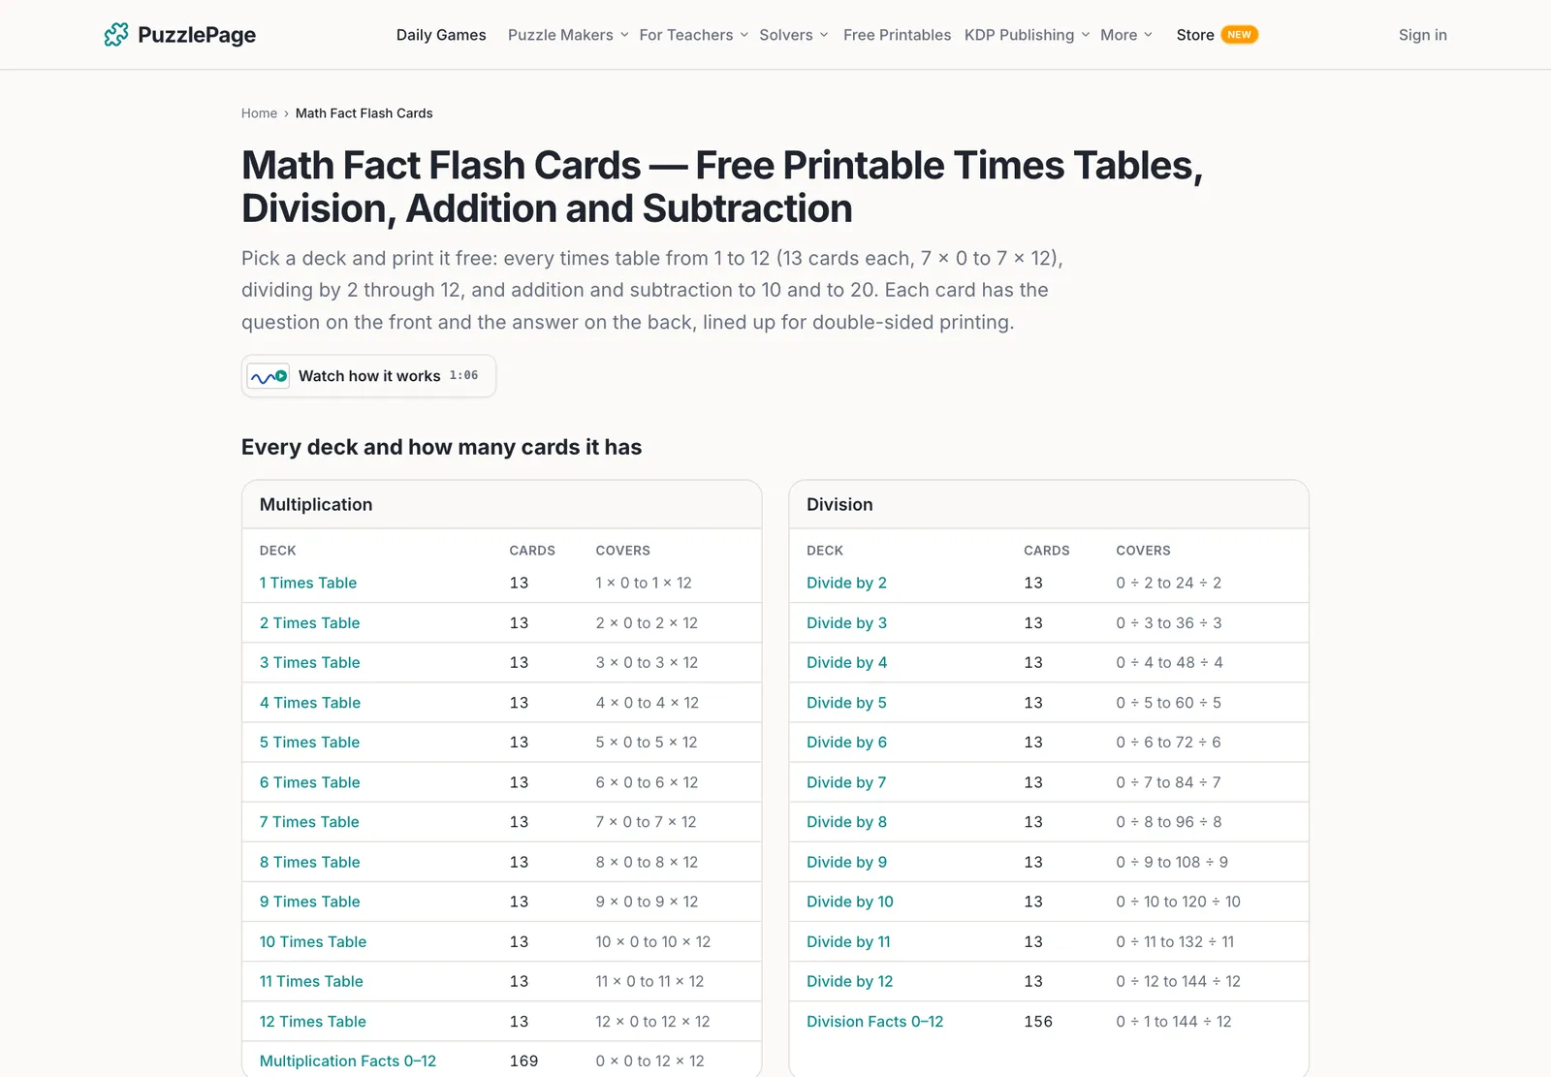Go to Free Printables page
Viewport: 1551px width, 1077px height.
[897, 35]
